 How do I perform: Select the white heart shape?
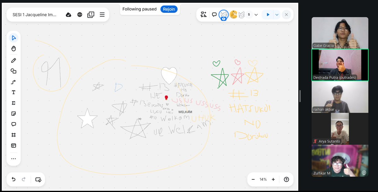[x=169, y=75]
